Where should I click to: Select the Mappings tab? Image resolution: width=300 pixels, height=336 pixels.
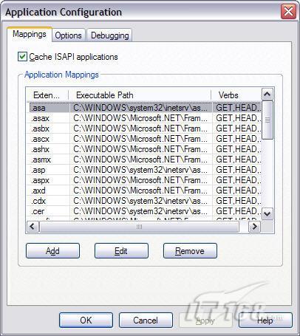click(30, 34)
